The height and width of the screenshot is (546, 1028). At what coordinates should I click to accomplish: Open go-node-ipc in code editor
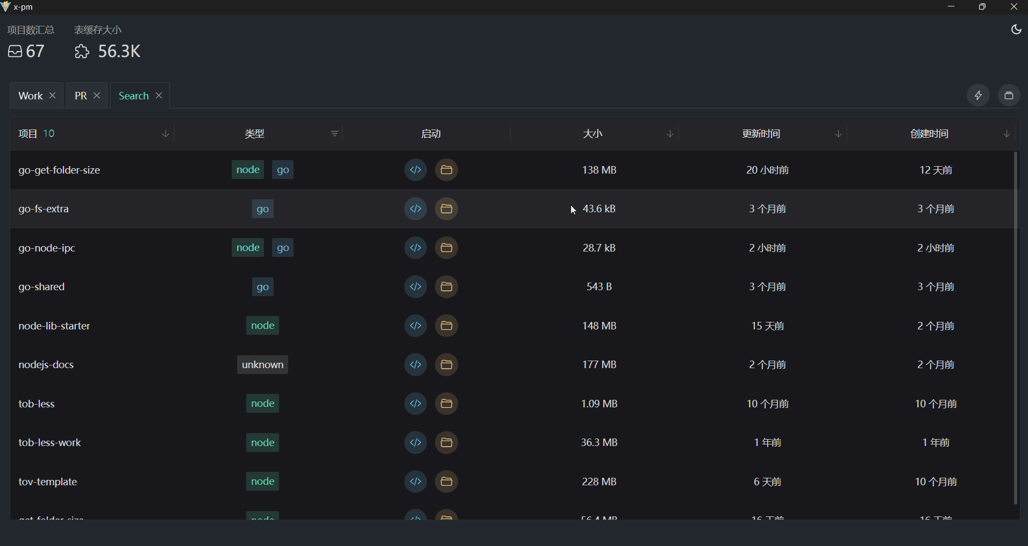416,248
